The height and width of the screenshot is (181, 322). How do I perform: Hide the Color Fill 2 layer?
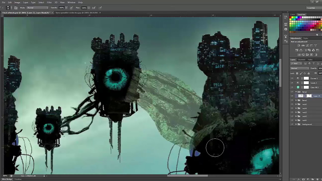coord(292,87)
